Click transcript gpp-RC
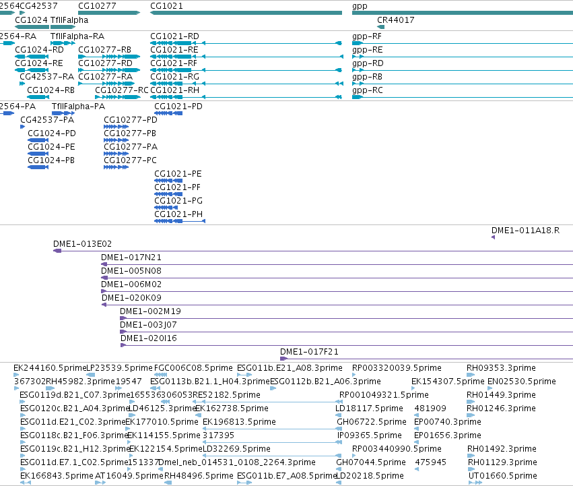The width and height of the screenshot is (573, 486). click(x=367, y=90)
